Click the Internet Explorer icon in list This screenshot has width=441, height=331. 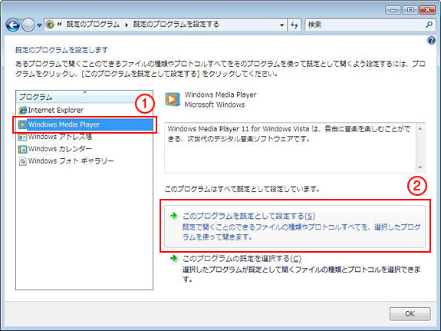click(22, 110)
